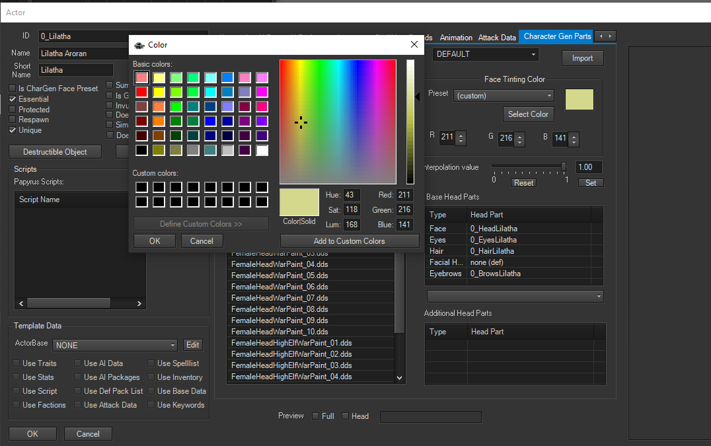Click the Edit button beside ActorBase
The width and height of the screenshot is (711, 446).
[193, 345]
